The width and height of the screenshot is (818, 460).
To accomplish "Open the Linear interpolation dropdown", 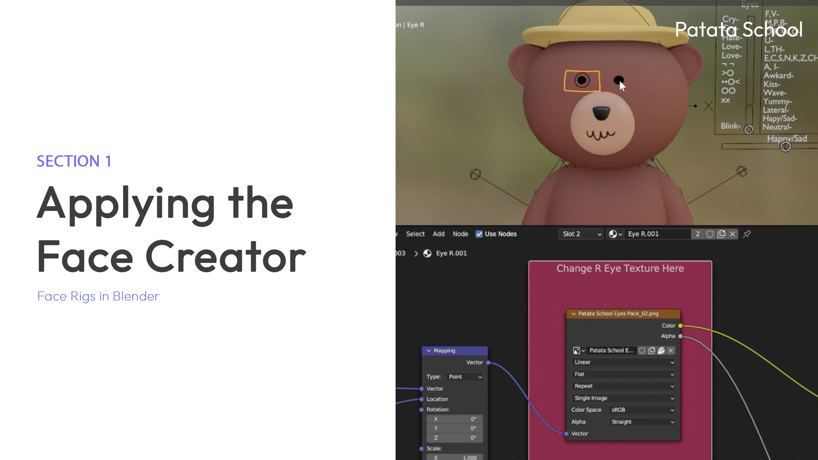I will (x=623, y=362).
